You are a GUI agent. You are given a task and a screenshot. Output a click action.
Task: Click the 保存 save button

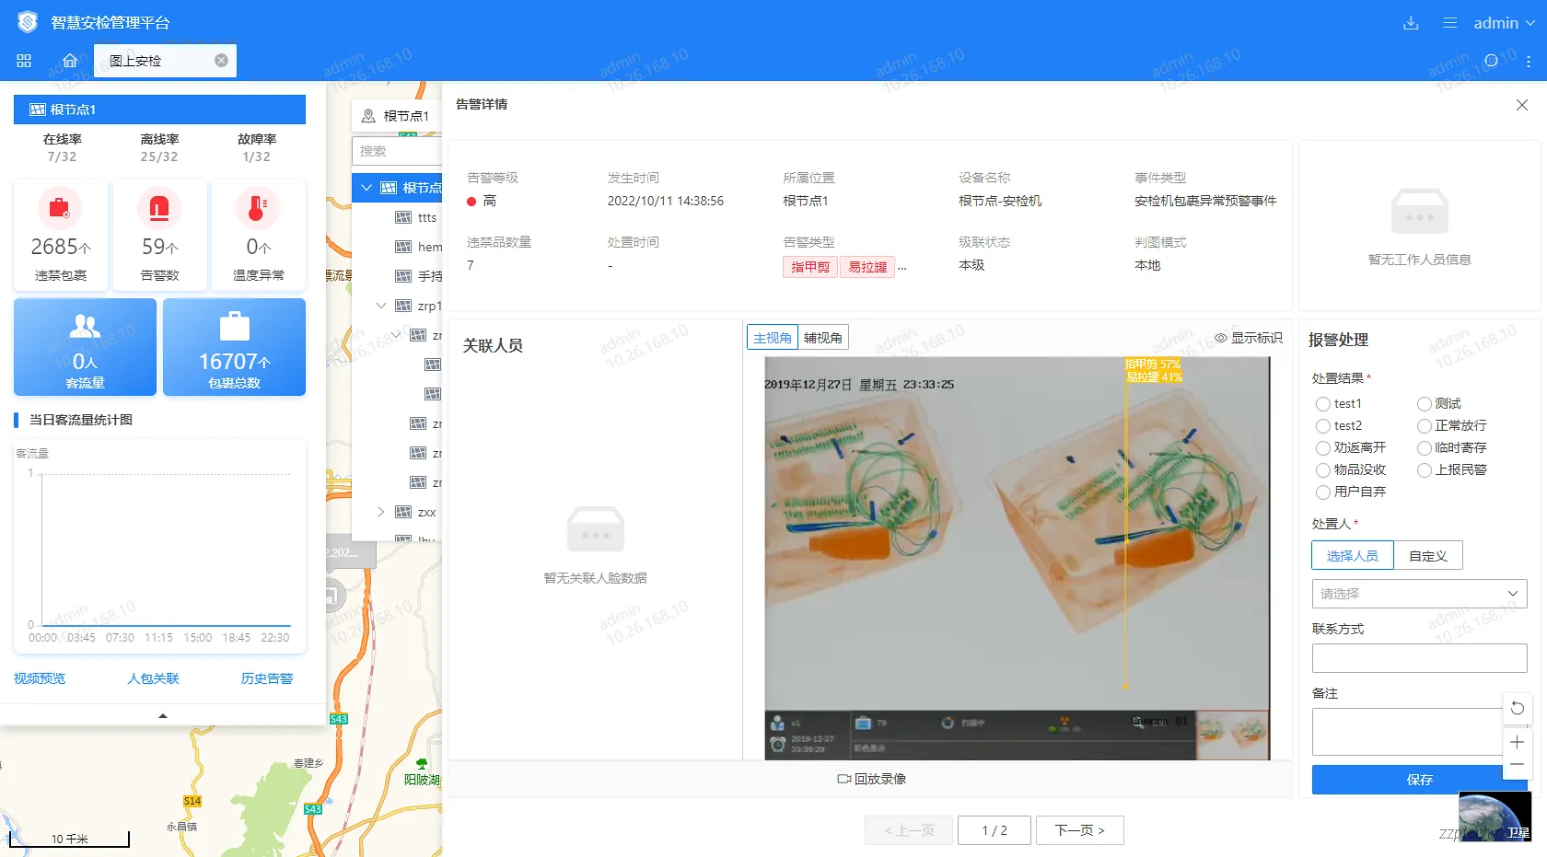(1419, 780)
